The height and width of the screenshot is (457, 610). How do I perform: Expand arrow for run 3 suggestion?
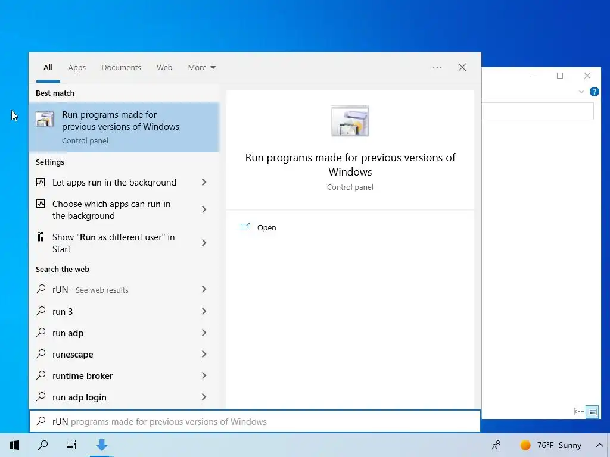tap(204, 311)
